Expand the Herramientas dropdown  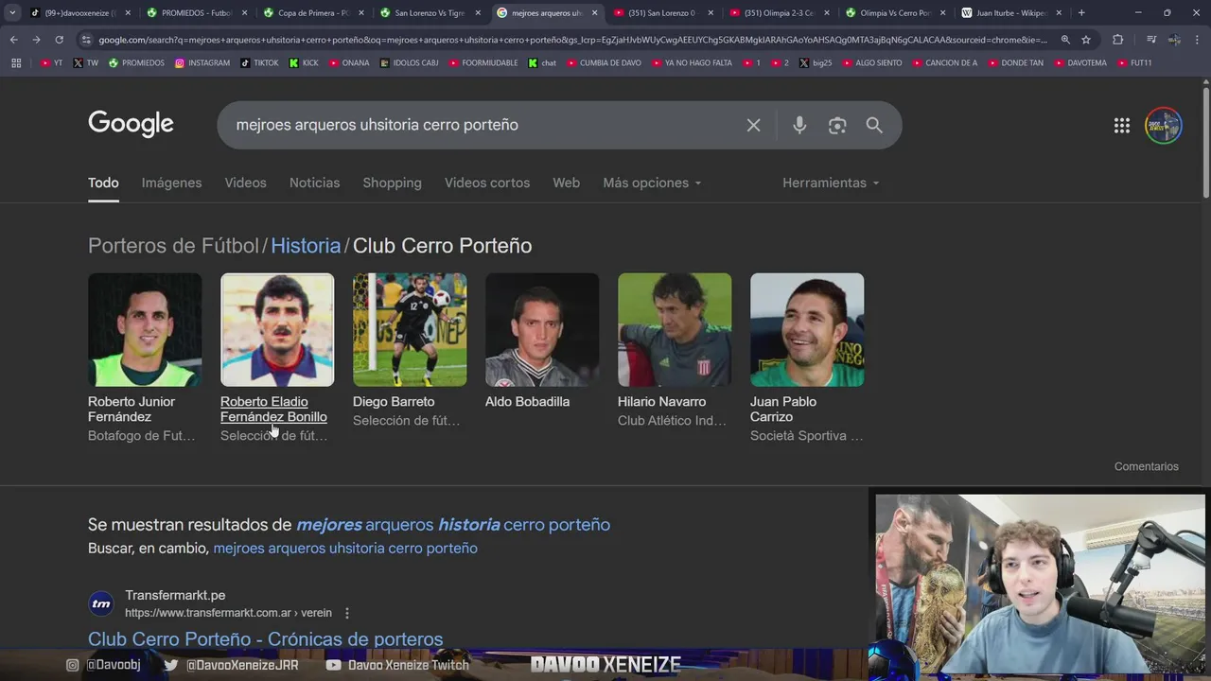pyautogui.click(x=831, y=183)
